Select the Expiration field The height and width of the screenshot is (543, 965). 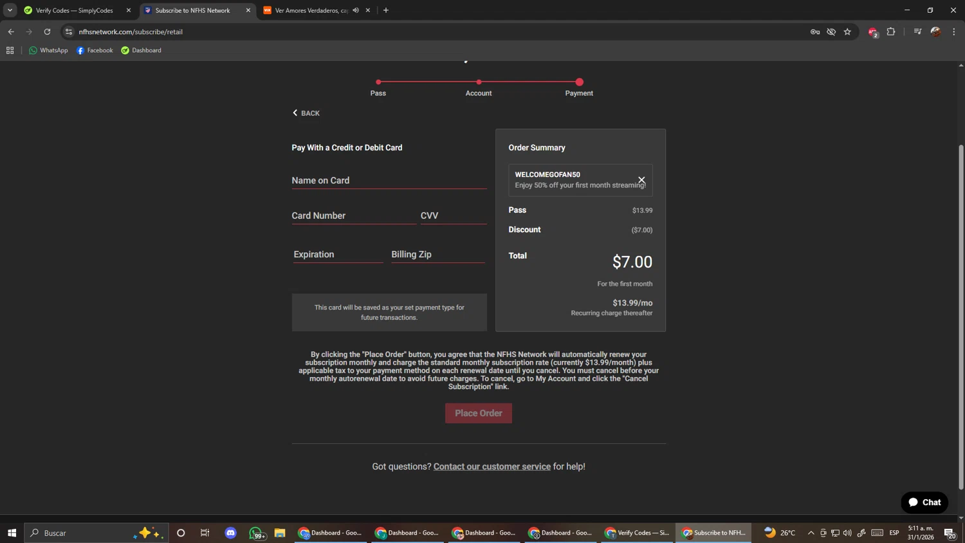[x=338, y=255]
